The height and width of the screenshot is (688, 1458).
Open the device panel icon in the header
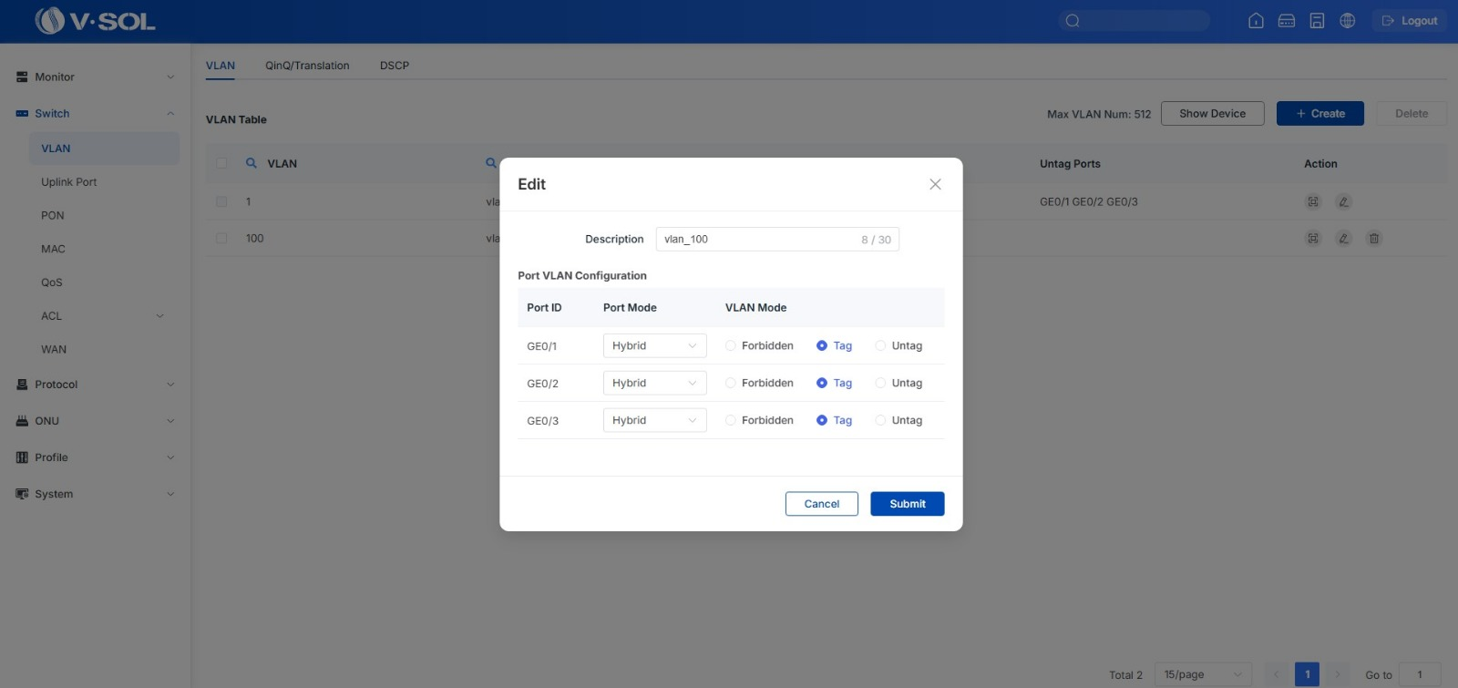(1287, 21)
